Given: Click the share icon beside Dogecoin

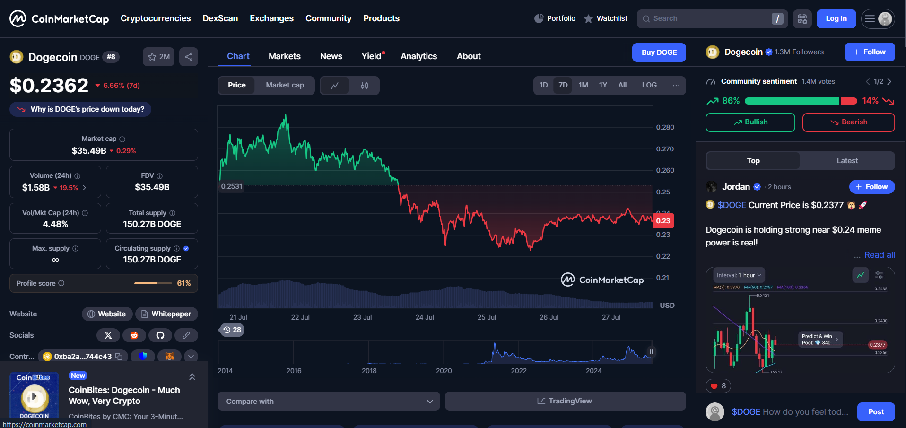Looking at the screenshot, I should 189,57.
